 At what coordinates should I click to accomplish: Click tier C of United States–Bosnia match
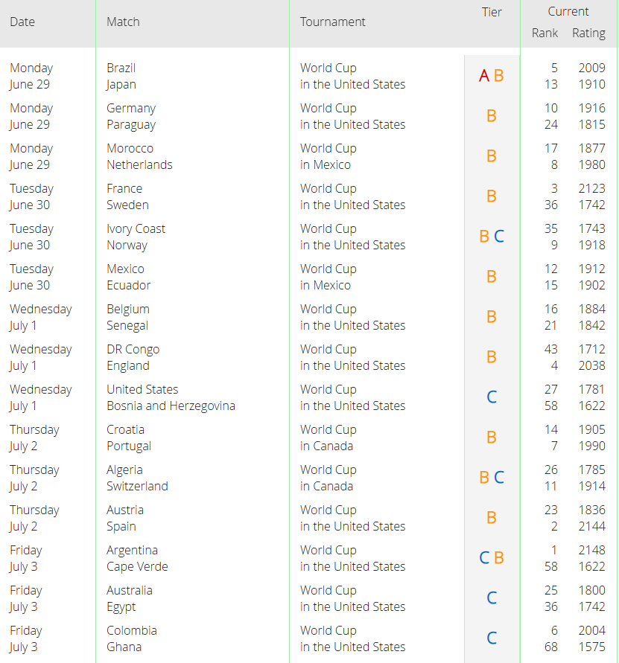(492, 397)
